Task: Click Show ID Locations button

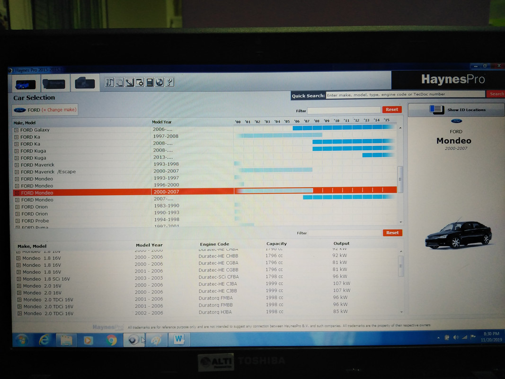Action: point(456,110)
